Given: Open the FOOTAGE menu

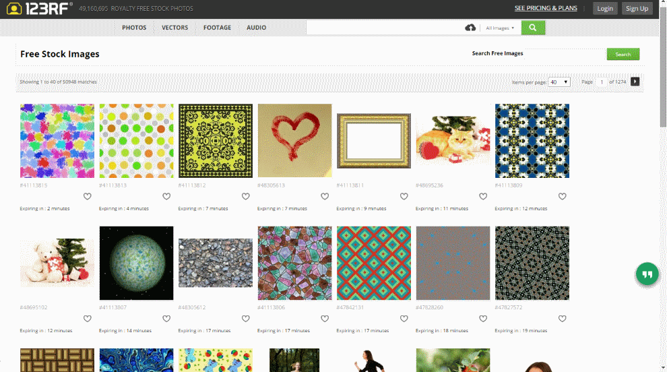Looking at the screenshot, I should pyautogui.click(x=218, y=28).
